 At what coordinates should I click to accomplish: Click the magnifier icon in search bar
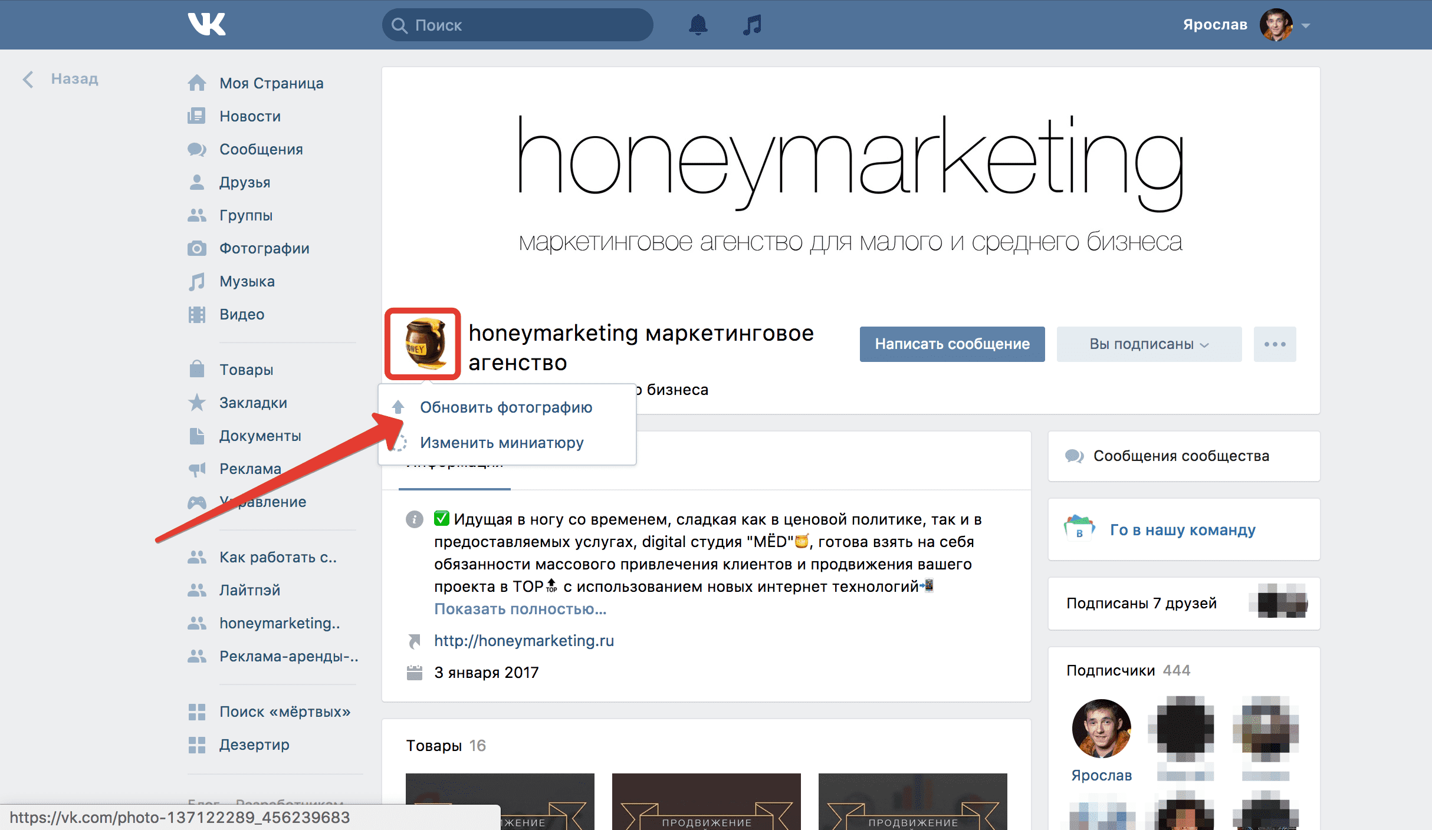[399, 25]
